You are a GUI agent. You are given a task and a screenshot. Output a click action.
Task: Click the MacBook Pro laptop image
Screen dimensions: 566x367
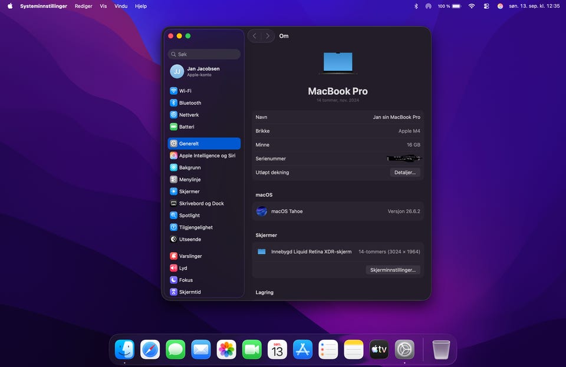point(338,64)
